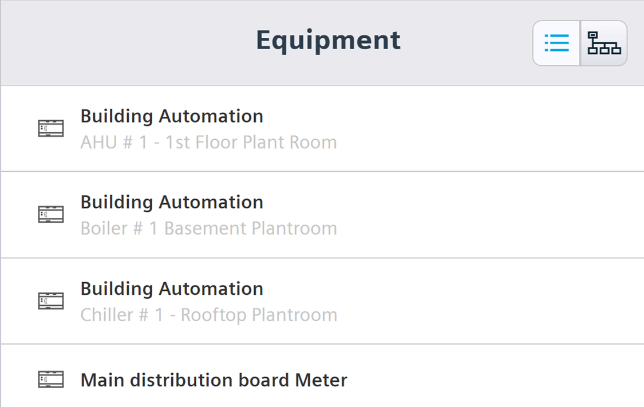Select the 'Rooftop Plantroom' subtitle text
This screenshot has width=644, height=407.
tap(259, 315)
